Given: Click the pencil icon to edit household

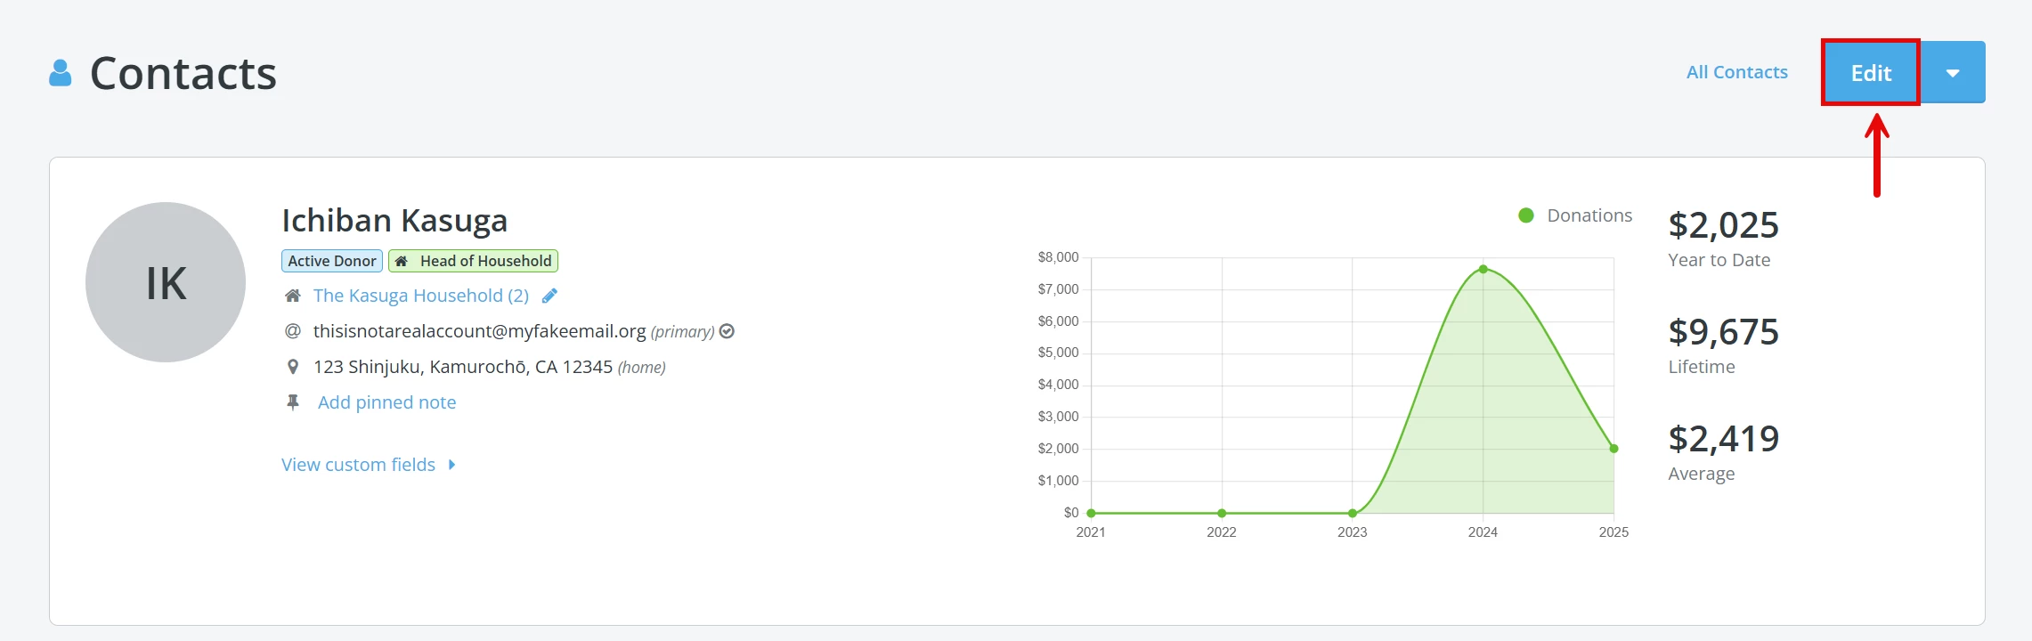Looking at the screenshot, I should [549, 296].
